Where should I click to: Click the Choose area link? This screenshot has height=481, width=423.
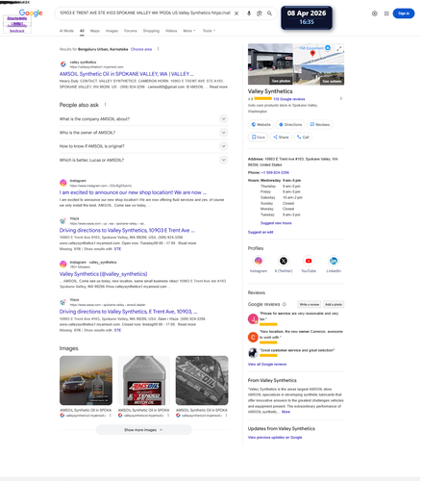pos(141,49)
